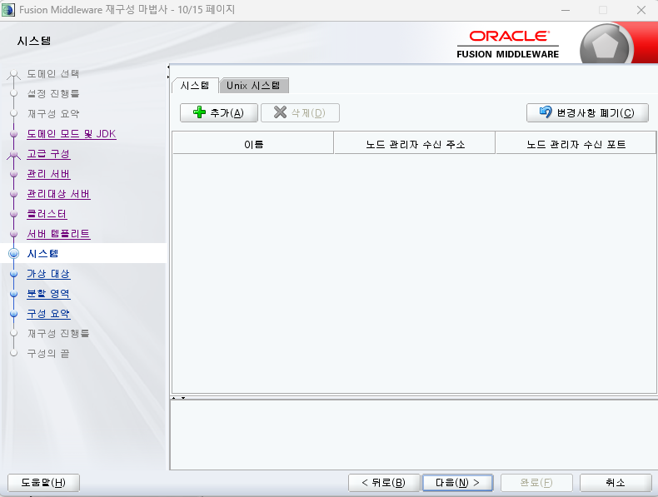Open the 구성 요약 step

point(48,314)
